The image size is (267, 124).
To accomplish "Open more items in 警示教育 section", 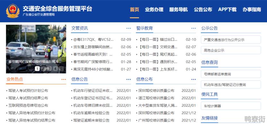I will pos(194,28).
